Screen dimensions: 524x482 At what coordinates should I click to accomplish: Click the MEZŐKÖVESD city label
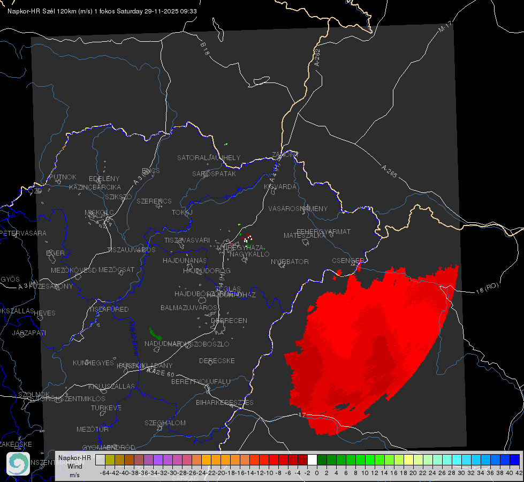pyautogui.click(x=74, y=270)
